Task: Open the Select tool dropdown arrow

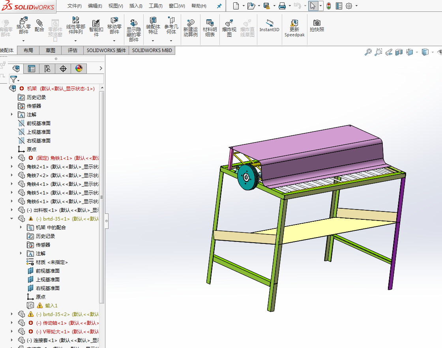Action: (320, 6)
